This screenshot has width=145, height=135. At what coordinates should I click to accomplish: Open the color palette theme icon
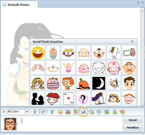click(122, 112)
